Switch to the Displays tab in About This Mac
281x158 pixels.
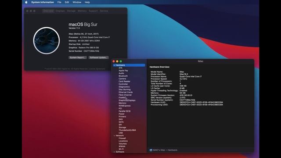point(60,11)
